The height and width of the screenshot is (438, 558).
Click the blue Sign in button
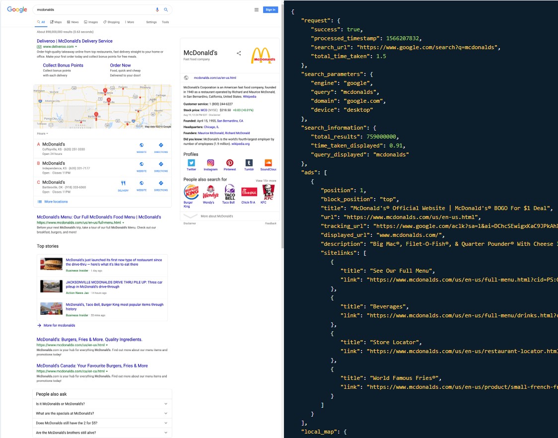click(271, 9)
